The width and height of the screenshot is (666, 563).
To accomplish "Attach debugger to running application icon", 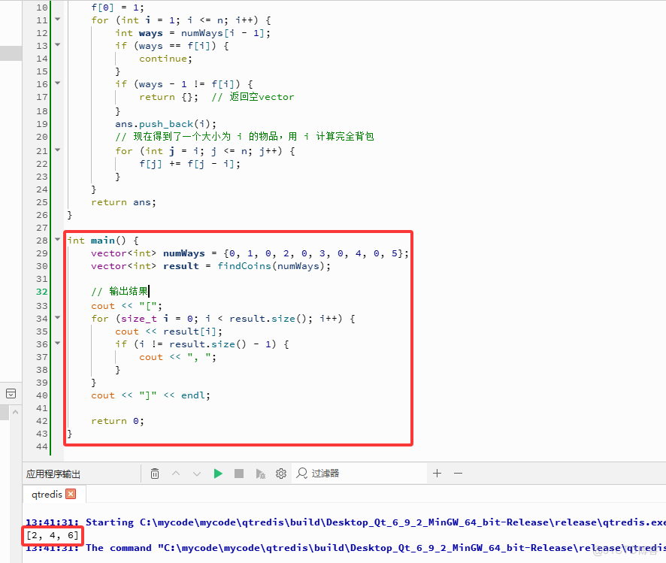I will coord(260,474).
